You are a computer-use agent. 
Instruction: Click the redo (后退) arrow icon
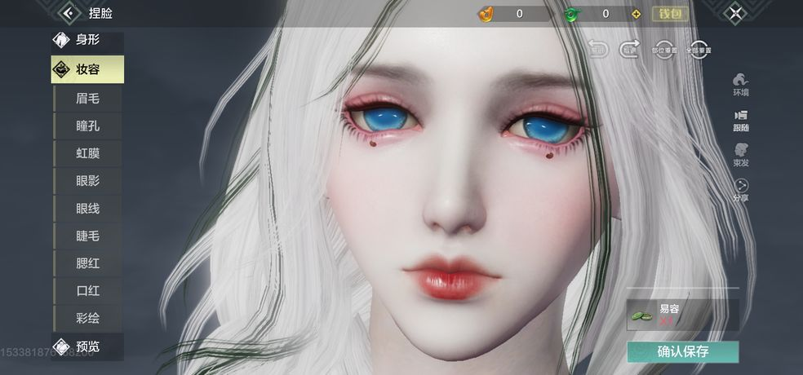point(629,48)
